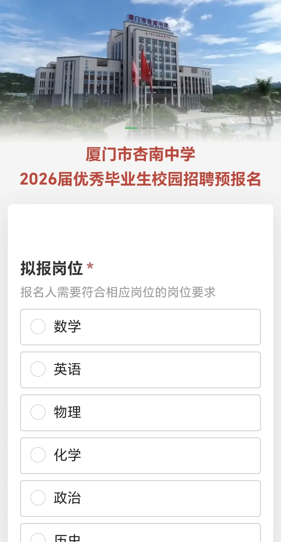This screenshot has height=542, width=281.
Task: Tap the 厦门市杏南中学 title heading
Action: click(140, 154)
